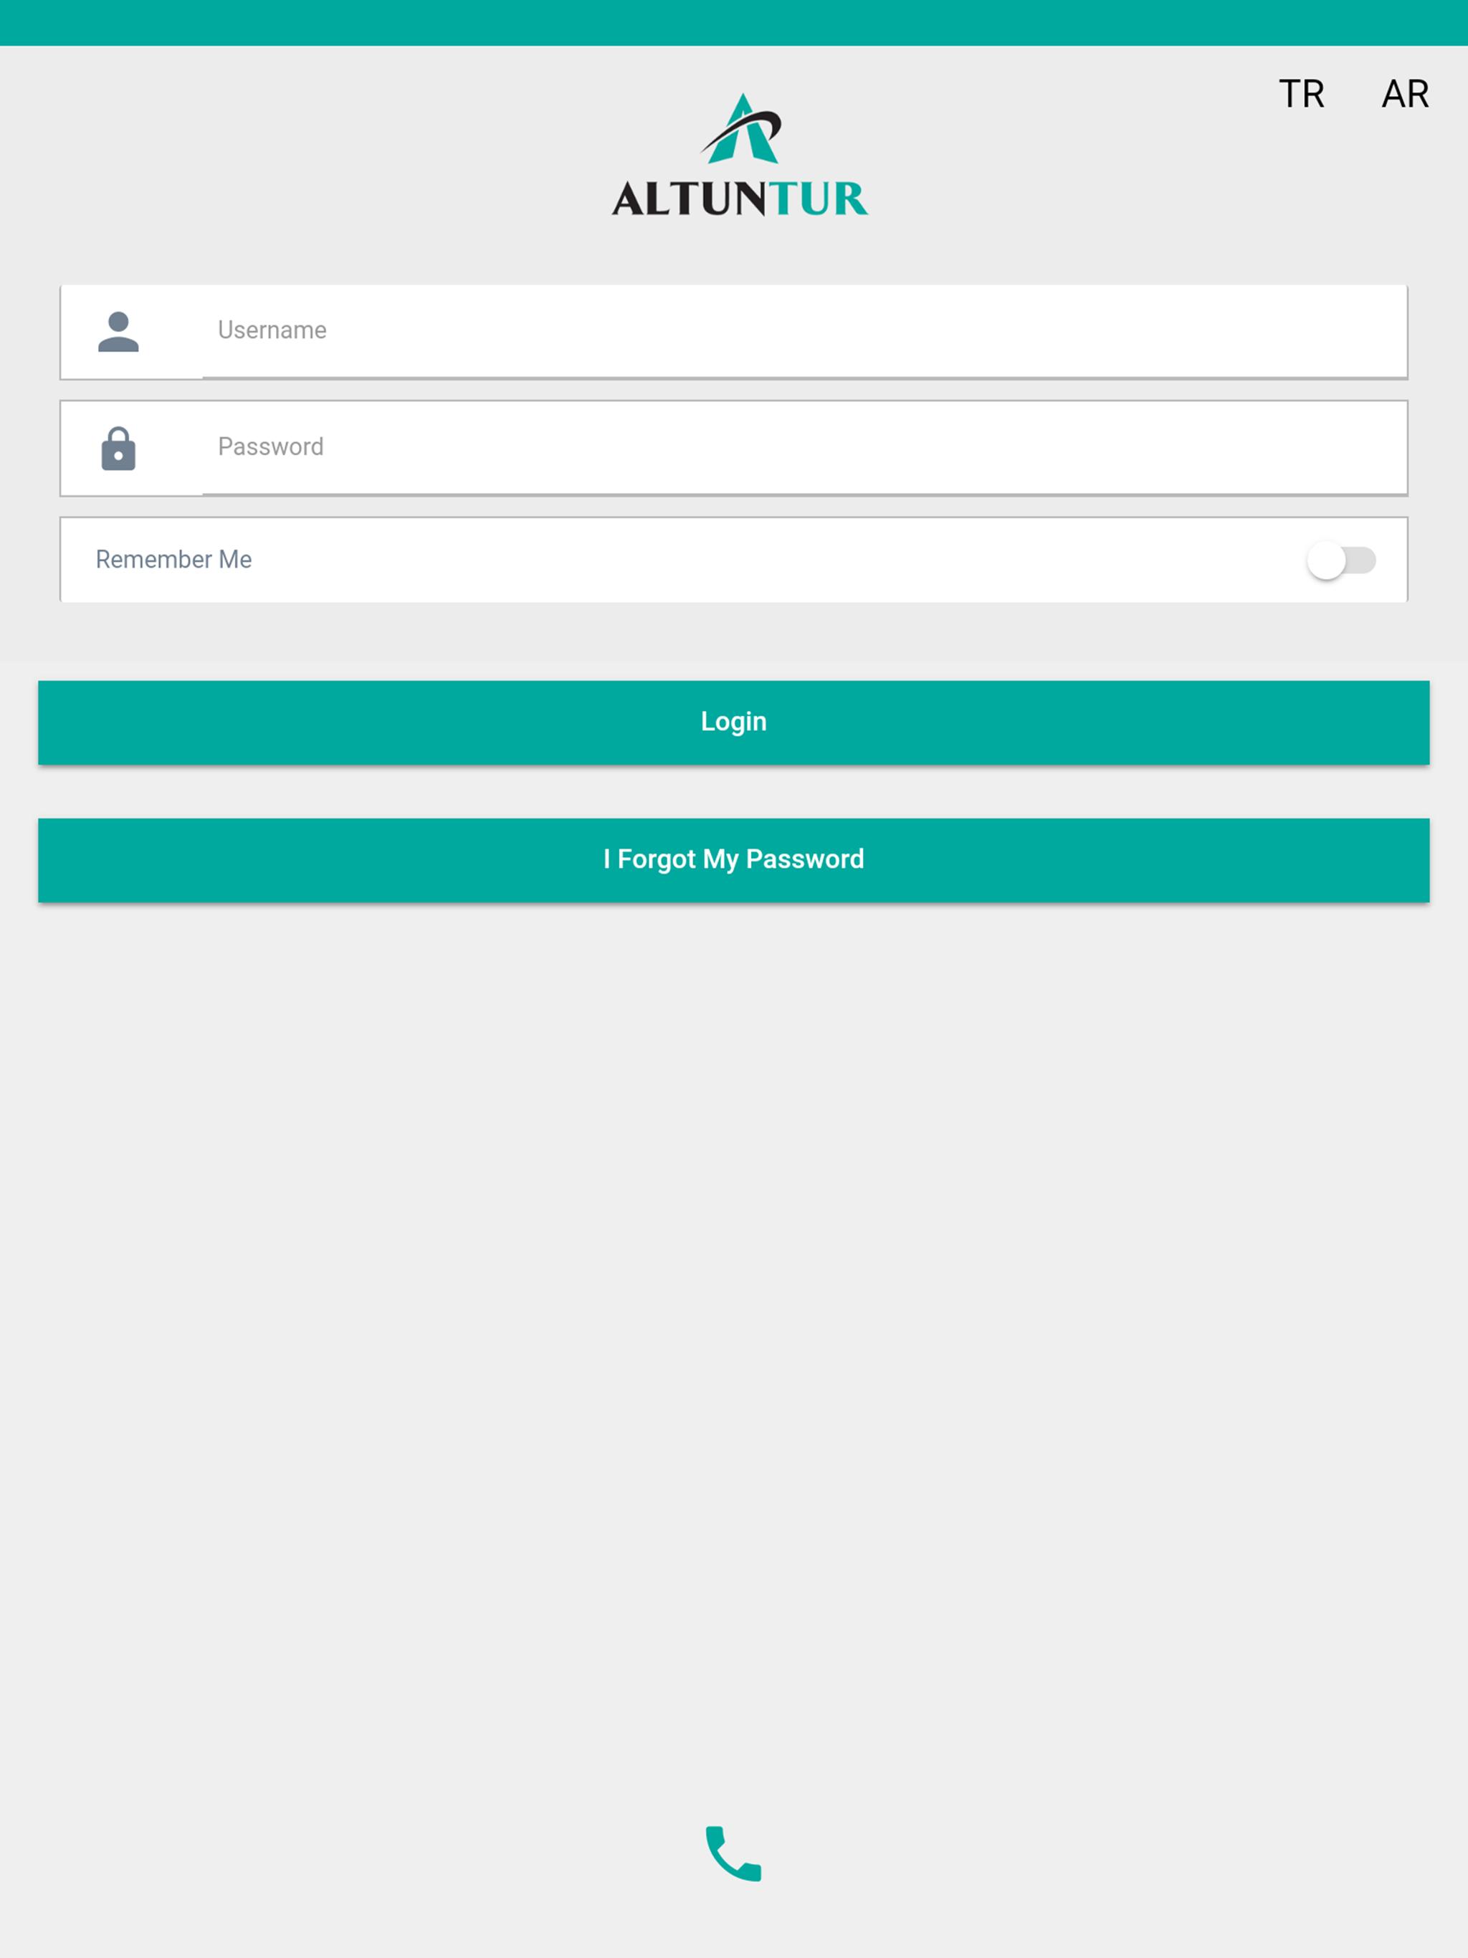Switch language to AR
Screen dimensions: 1468x1958
click(1405, 94)
